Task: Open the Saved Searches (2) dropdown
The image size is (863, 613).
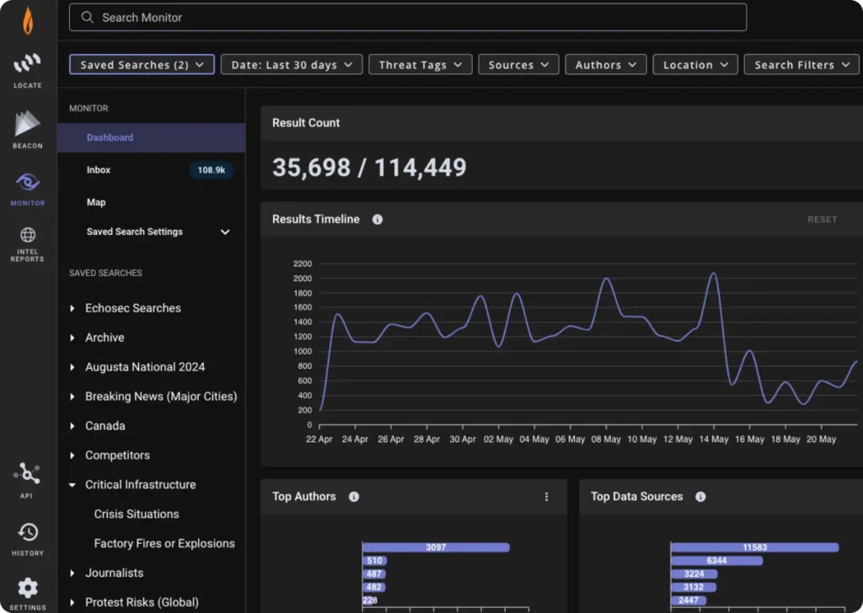Action: coord(142,65)
